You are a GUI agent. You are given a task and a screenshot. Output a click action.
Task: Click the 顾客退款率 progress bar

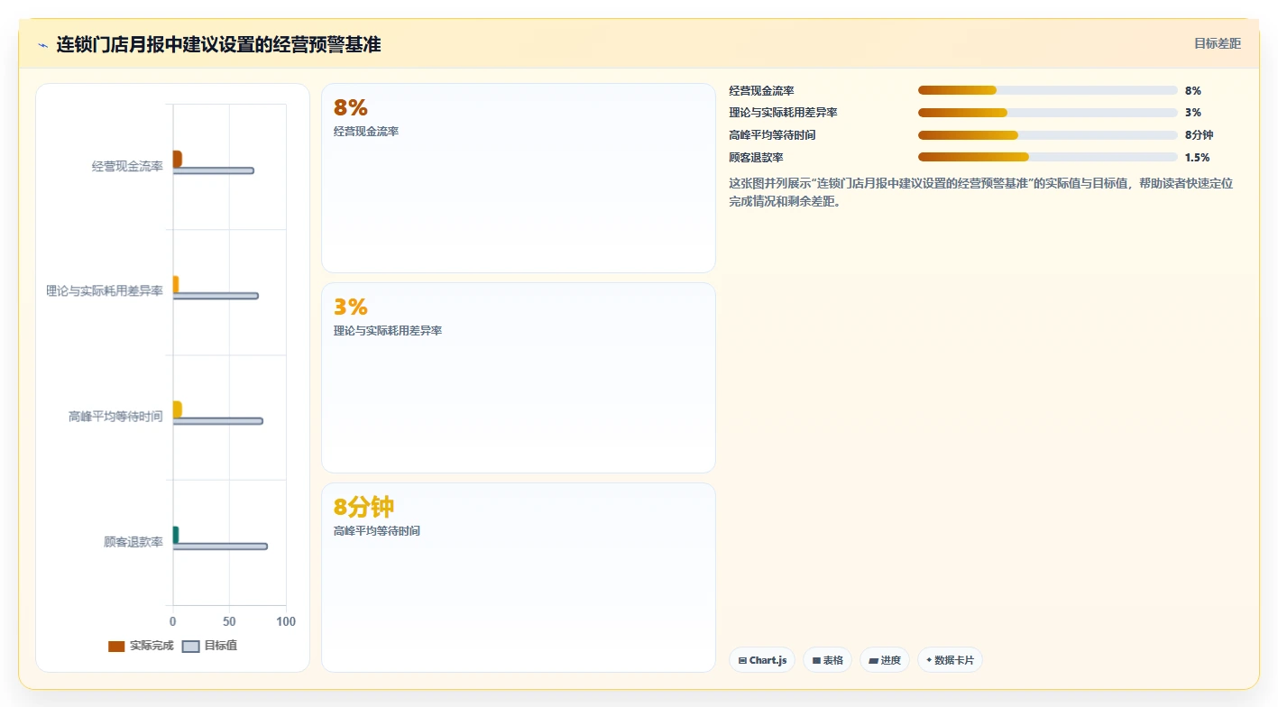point(1047,157)
